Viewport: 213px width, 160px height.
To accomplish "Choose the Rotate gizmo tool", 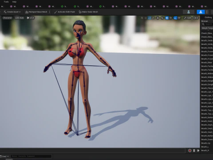I will [x=150, y=18].
